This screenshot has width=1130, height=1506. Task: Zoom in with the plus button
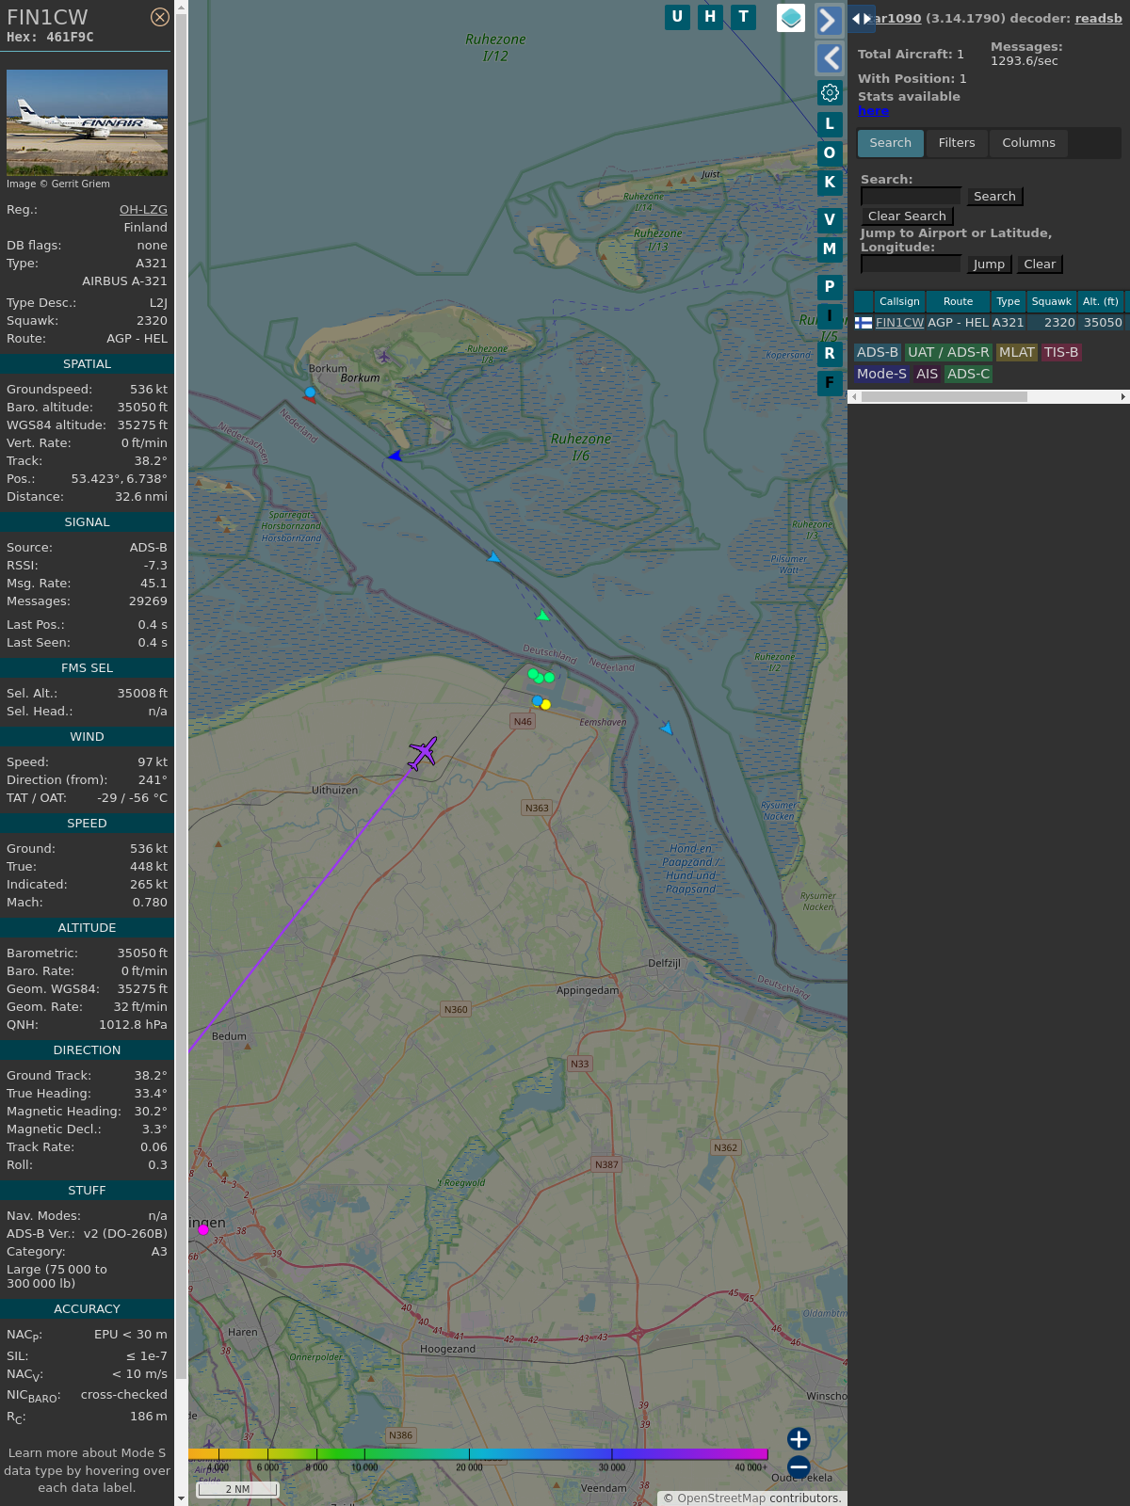[x=799, y=1439]
